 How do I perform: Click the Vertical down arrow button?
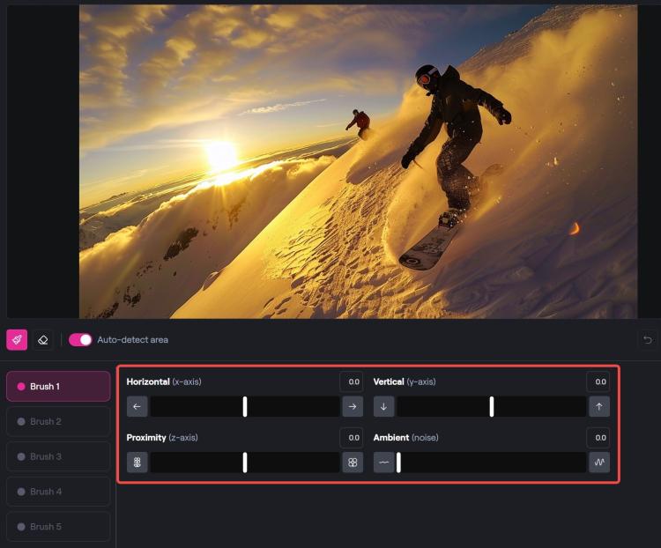pyautogui.click(x=383, y=406)
